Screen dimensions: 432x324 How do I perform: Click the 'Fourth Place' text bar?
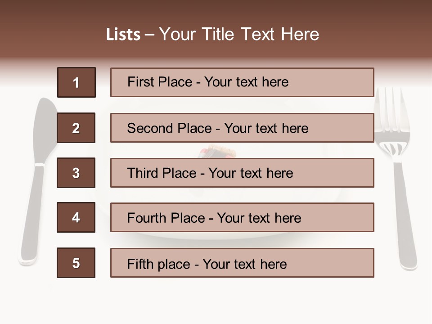pyautogui.click(x=242, y=218)
